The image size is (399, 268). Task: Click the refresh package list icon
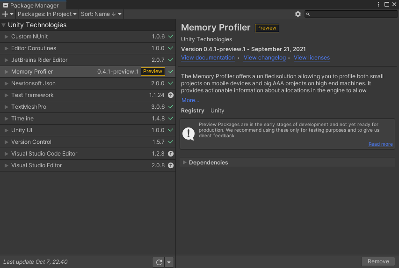(x=159, y=262)
